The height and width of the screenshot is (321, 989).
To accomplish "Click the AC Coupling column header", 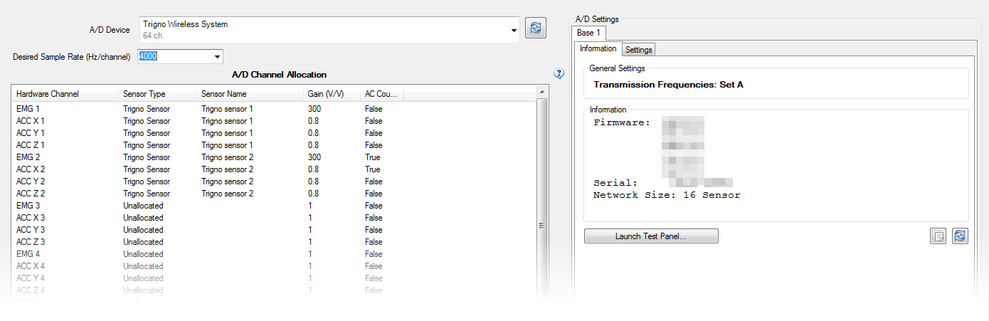I will [382, 94].
